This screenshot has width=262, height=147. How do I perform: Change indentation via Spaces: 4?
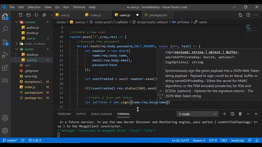[199, 140]
